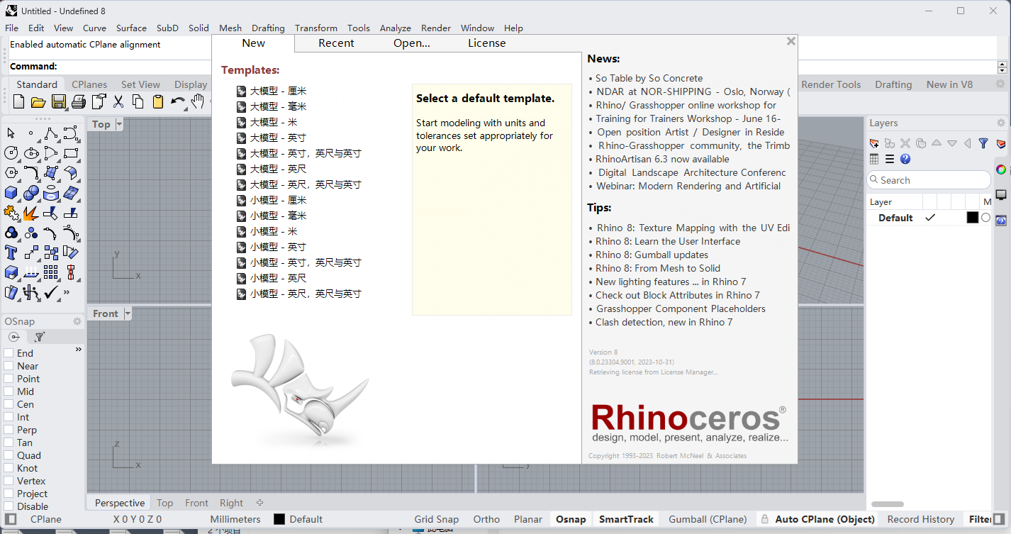Click the Layers panel gear icon
1011x534 pixels.
click(1001, 123)
